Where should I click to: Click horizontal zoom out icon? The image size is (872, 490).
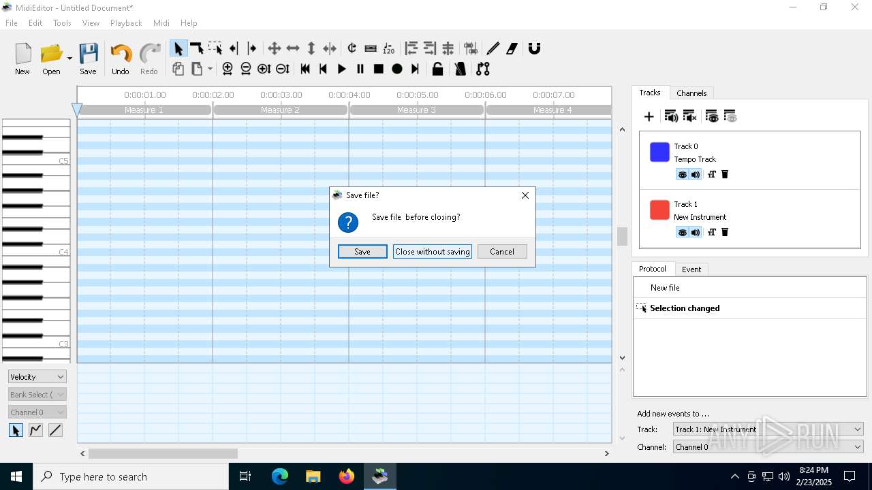[246, 69]
